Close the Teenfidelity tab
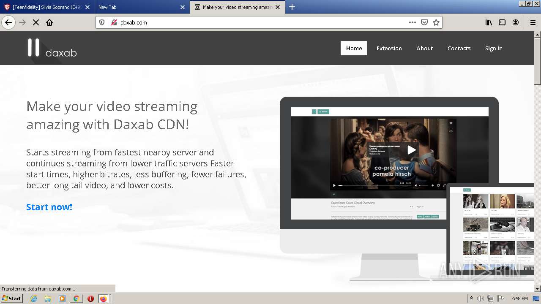 click(87, 7)
